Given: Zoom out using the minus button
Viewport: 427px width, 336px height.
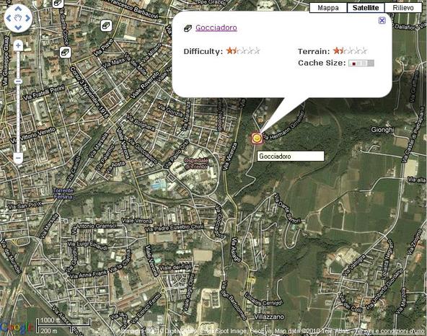Looking at the screenshot, I should (x=18, y=157).
